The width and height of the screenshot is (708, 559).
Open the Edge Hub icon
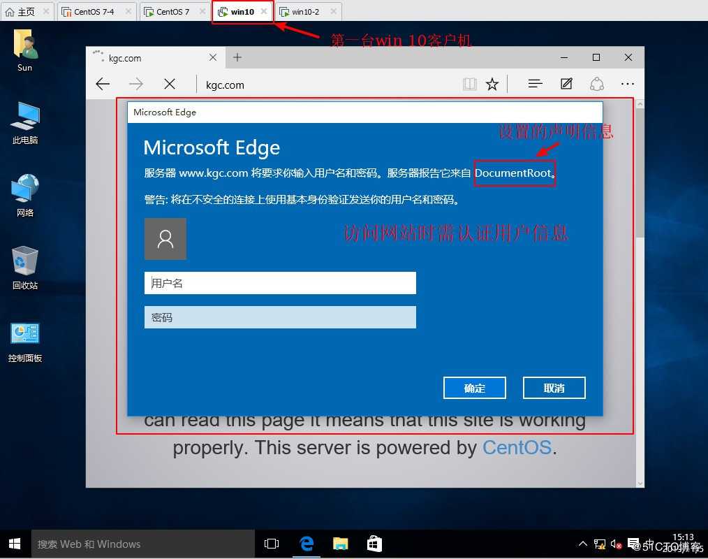535,84
